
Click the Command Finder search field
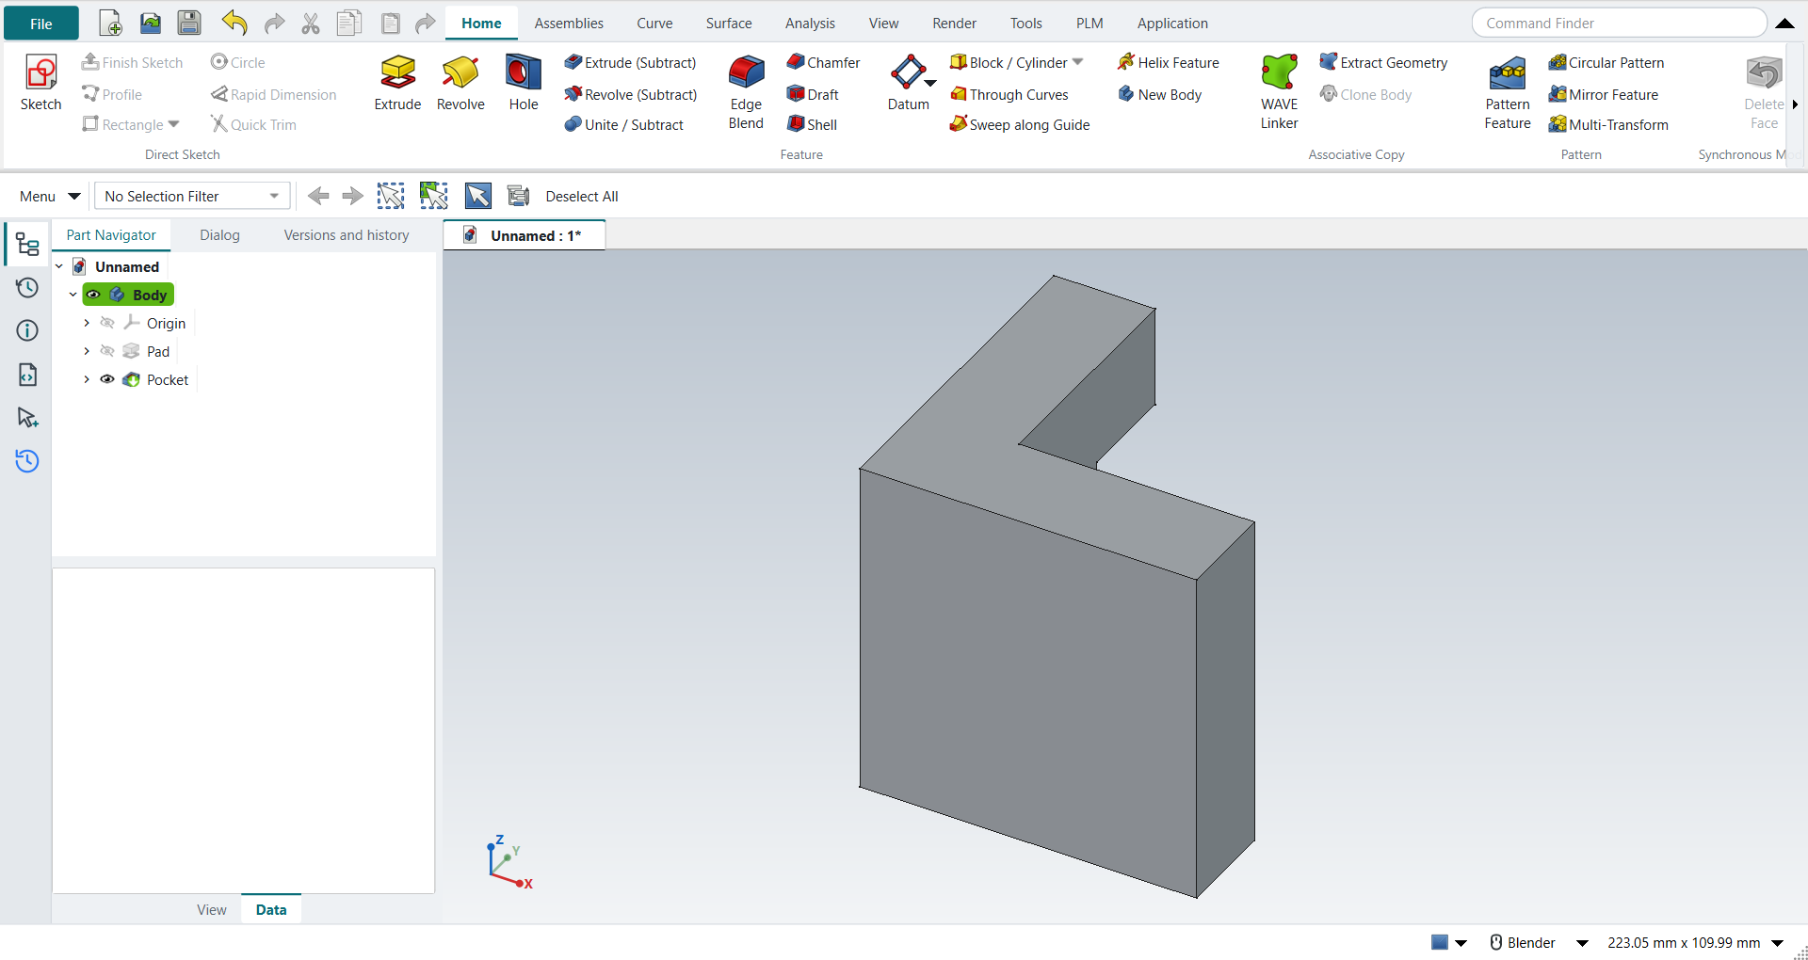[1620, 23]
